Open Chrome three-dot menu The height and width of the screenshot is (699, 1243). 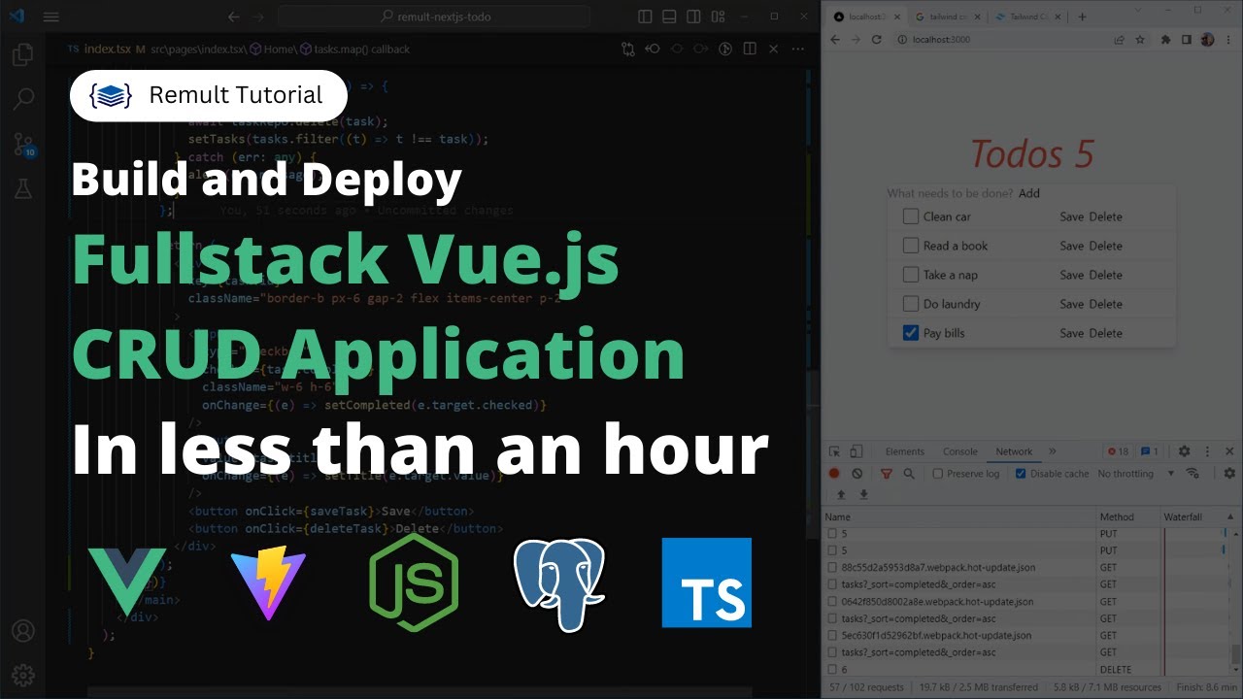pos(1228,40)
